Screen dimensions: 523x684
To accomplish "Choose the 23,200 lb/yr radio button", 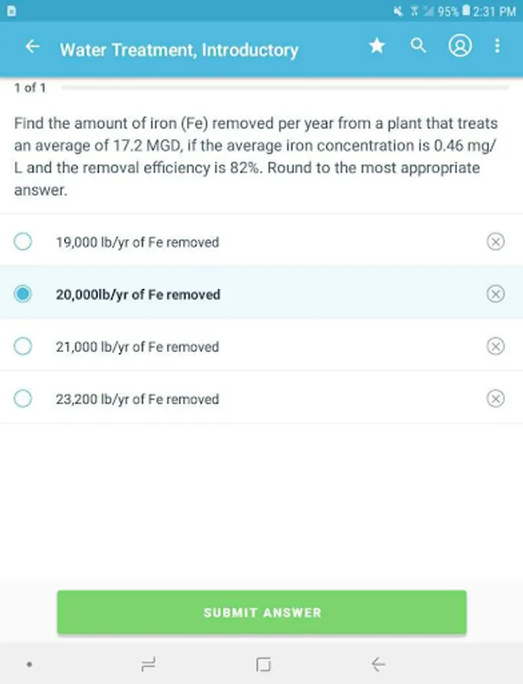I will click(24, 398).
